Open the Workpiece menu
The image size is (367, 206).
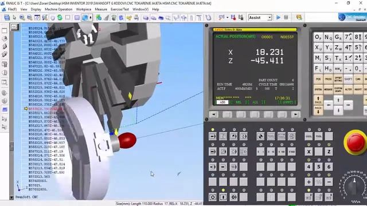tap(84, 9)
